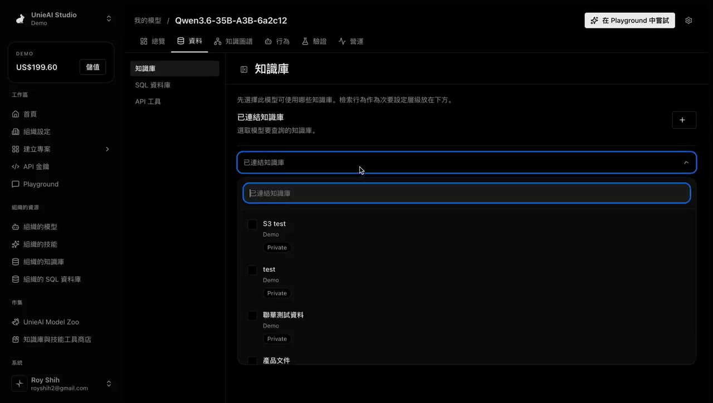
Task: Click the 組織的技能 sparkle icon
Action: coord(16,244)
